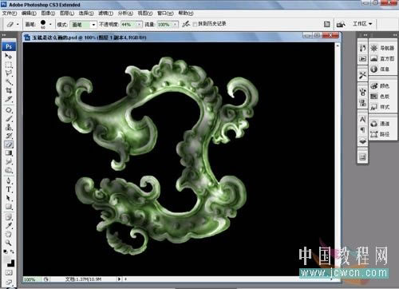Select the Blur tool
Screen dimensions: 399x289
pos(9,161)
